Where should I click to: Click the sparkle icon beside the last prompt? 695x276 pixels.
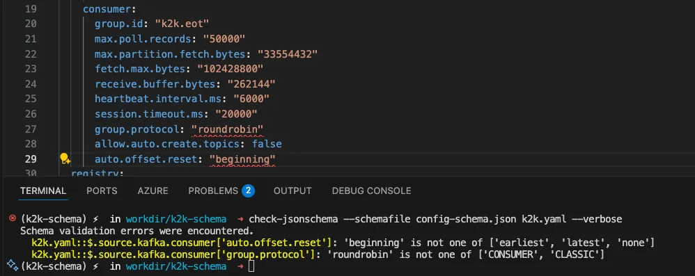(13, 266)
